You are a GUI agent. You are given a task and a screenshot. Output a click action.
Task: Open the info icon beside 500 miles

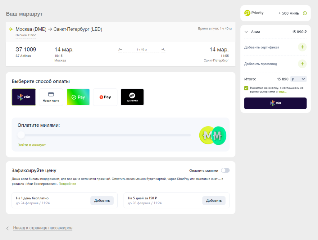pyautogui.click(x=305, y=13)
